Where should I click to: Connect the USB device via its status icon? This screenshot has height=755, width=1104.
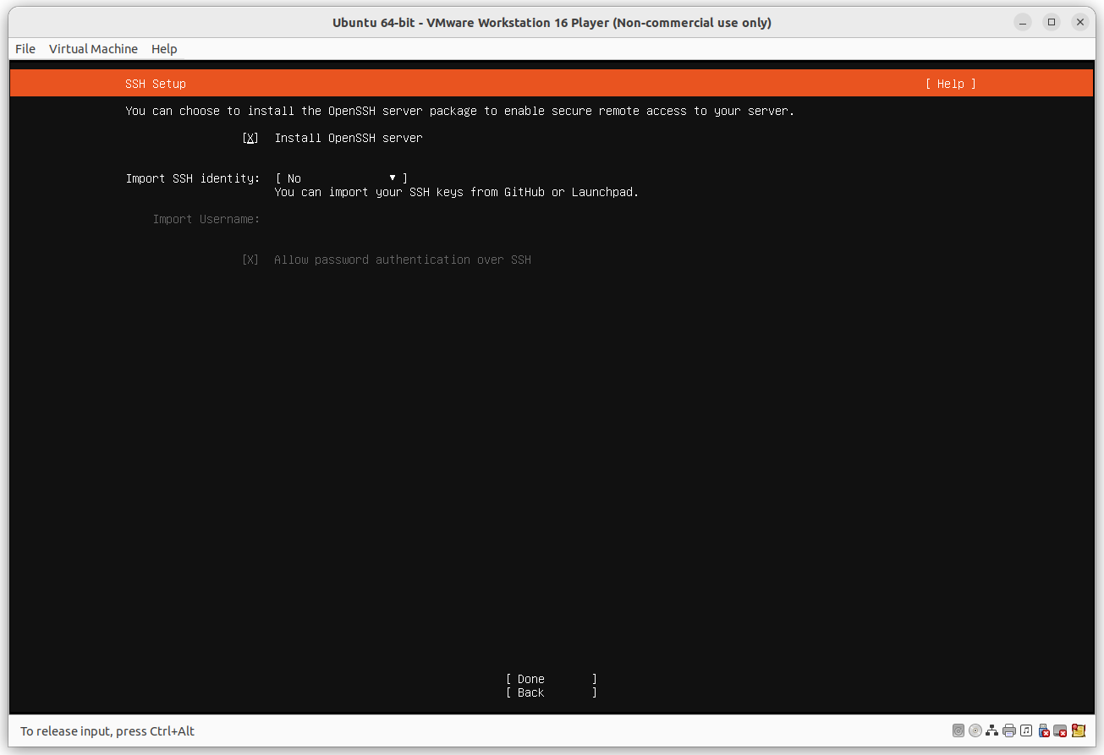1043,730
